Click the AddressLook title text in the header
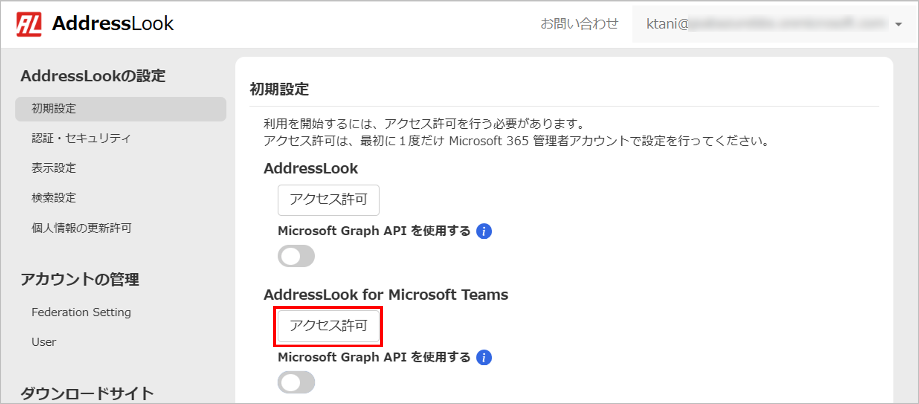 coord(113,24)
